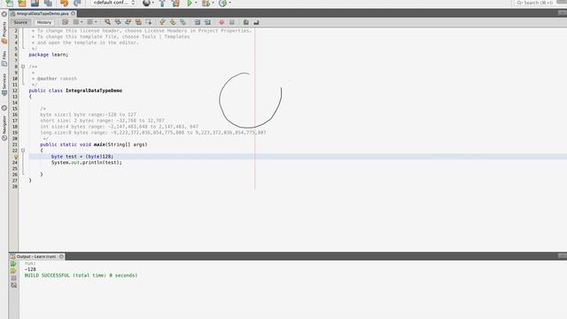Click the Uncomment icon in editor toolbar

coord(256,22)
